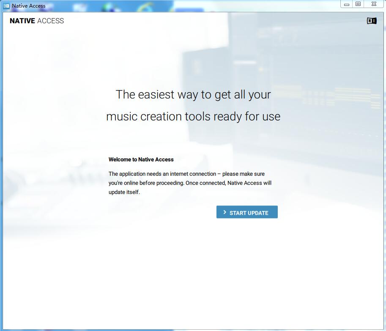Click the NATIVE ACCESS header logo
386x331 pixels.
[37, 21]
